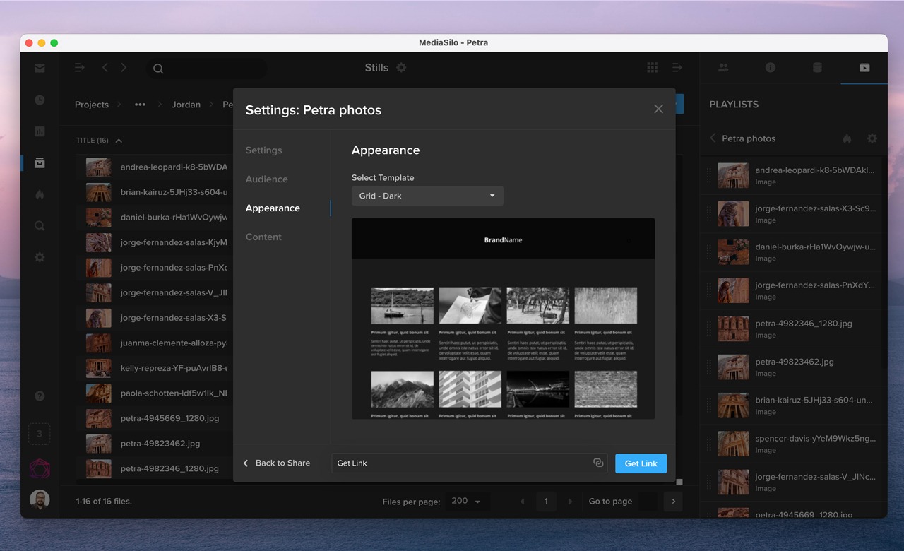Select the petra-49823462.jpg thumbnail in the playlist
Screen dimensions: 904x551
click(x=733, y=367)
